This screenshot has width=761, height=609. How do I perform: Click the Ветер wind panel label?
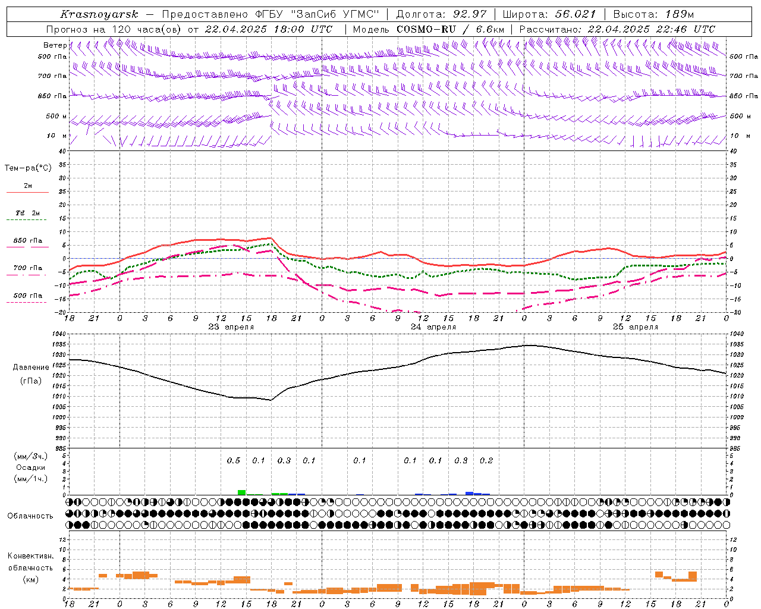pyautogui.click(x=55, y=45)
